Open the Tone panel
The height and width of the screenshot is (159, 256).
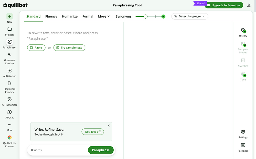pyautogui.click(x=243, y=76)
